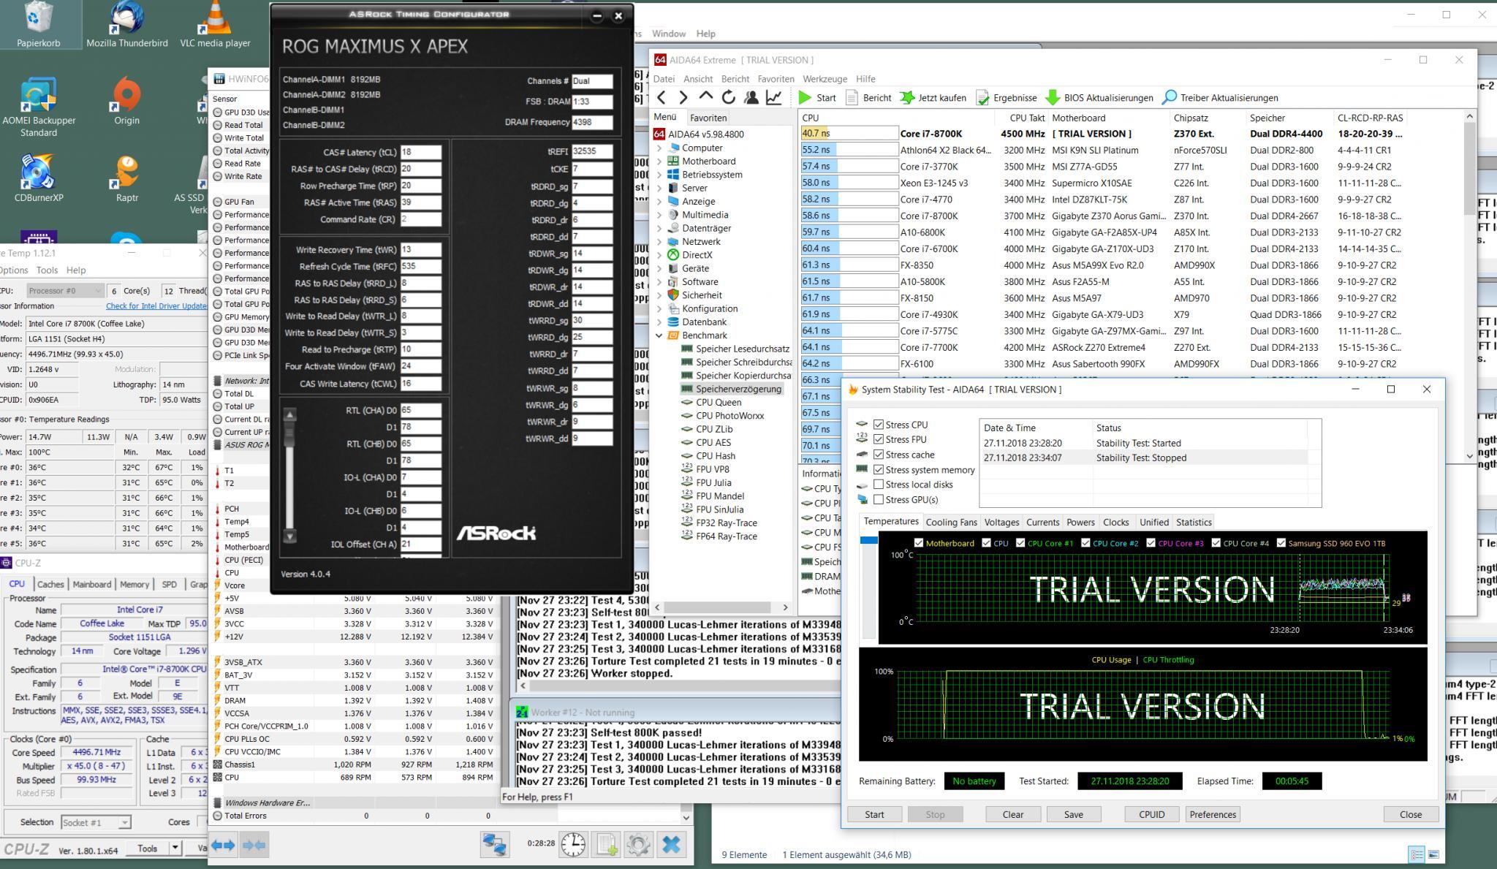Open Mozilla Thunderbird desktop icon
Viewport: 1497px width, 869px height.
click(x=126, y=25)
